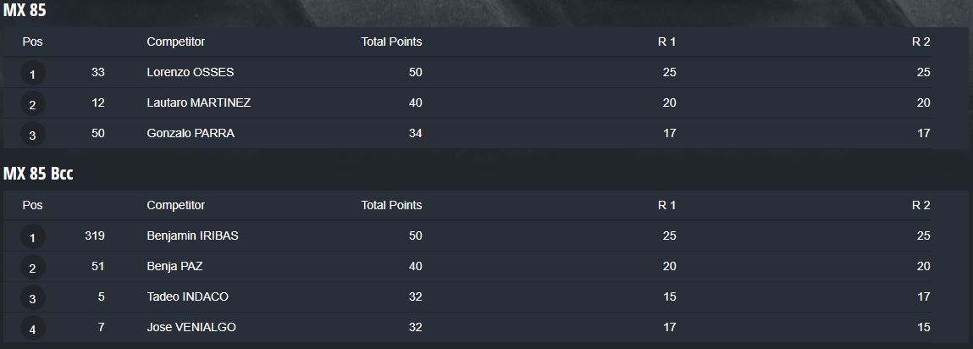Click position 3 badge beside Tadeo INDACO
This screenshot has height=349, width=973.
(32, 299)
